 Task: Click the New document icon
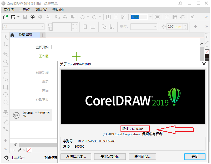click(x=5, y=17)
